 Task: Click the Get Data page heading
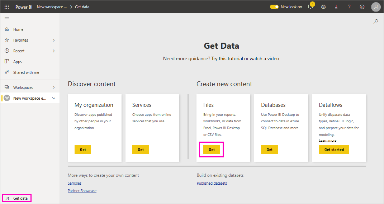point(221,46)
